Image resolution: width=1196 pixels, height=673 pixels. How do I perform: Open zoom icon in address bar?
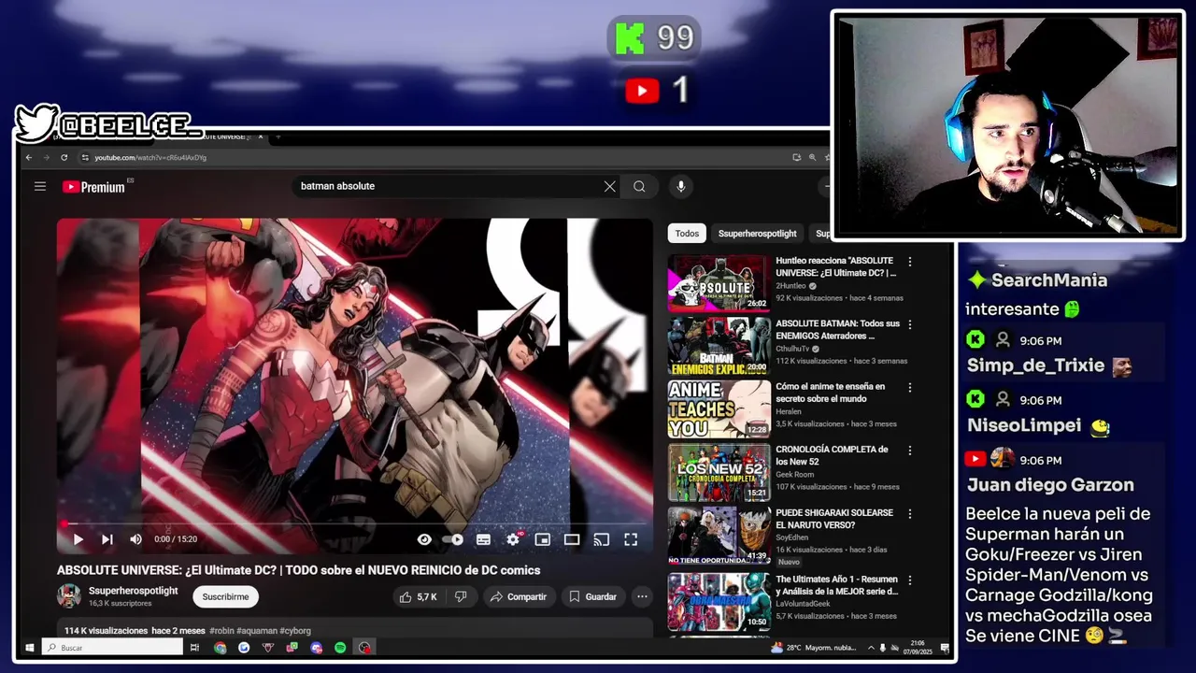click(813, 158)
